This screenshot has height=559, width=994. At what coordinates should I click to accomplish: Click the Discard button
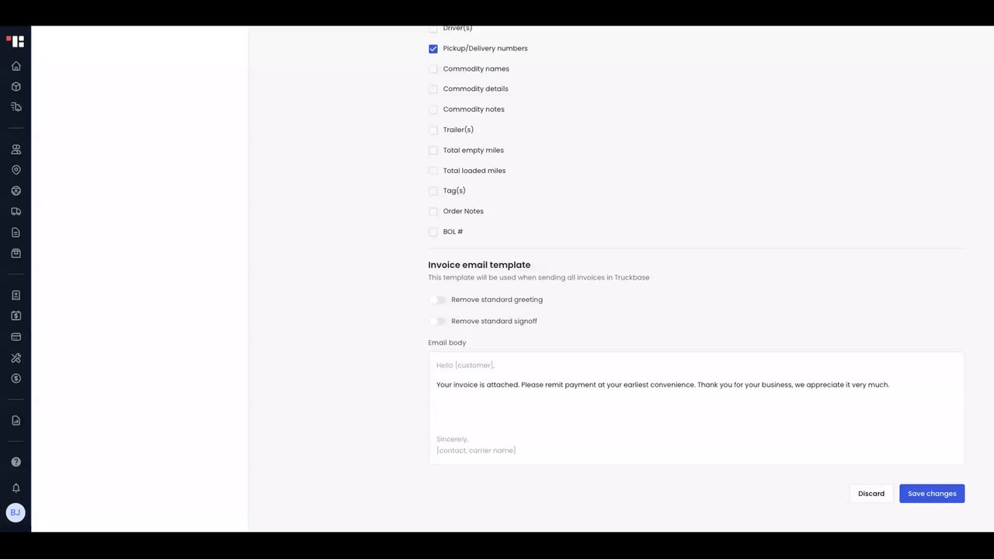click(x=871, y=494)
